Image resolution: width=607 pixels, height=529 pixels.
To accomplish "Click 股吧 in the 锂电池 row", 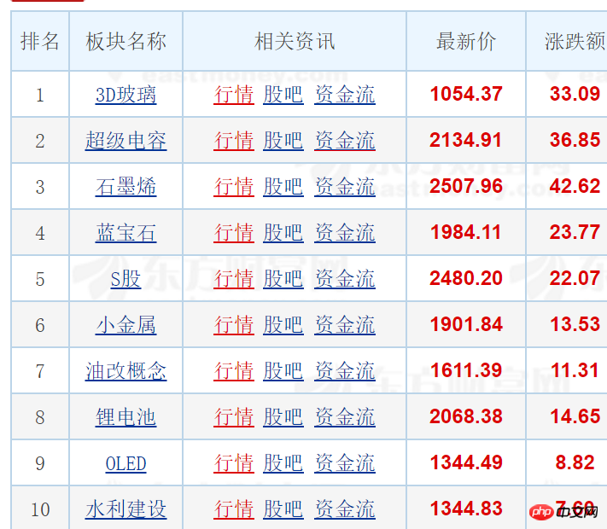I will pos(283,416).
